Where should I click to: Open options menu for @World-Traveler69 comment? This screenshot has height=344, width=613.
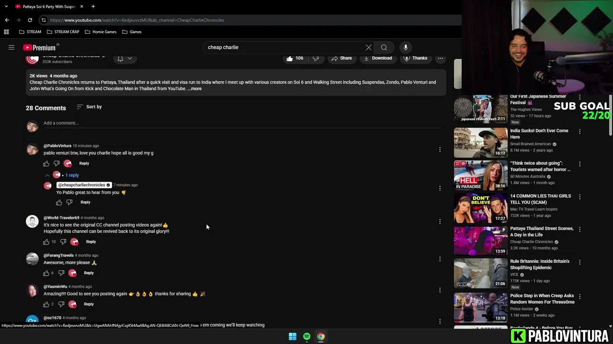pyautogui.click(x=440, y=221)
